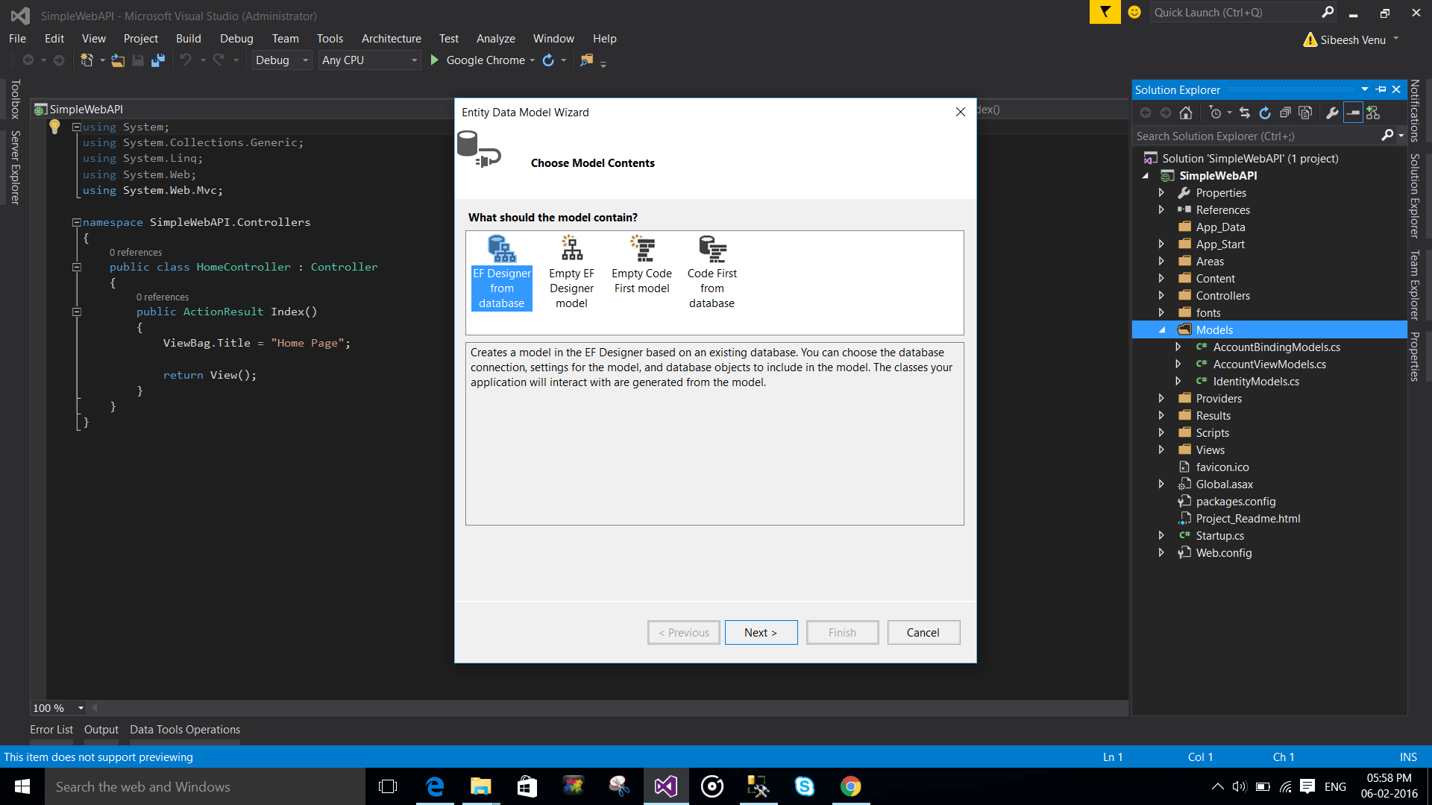1432x805 pixels.
Task: Open the Debug configuration dropdown
Action: [281, 60]
